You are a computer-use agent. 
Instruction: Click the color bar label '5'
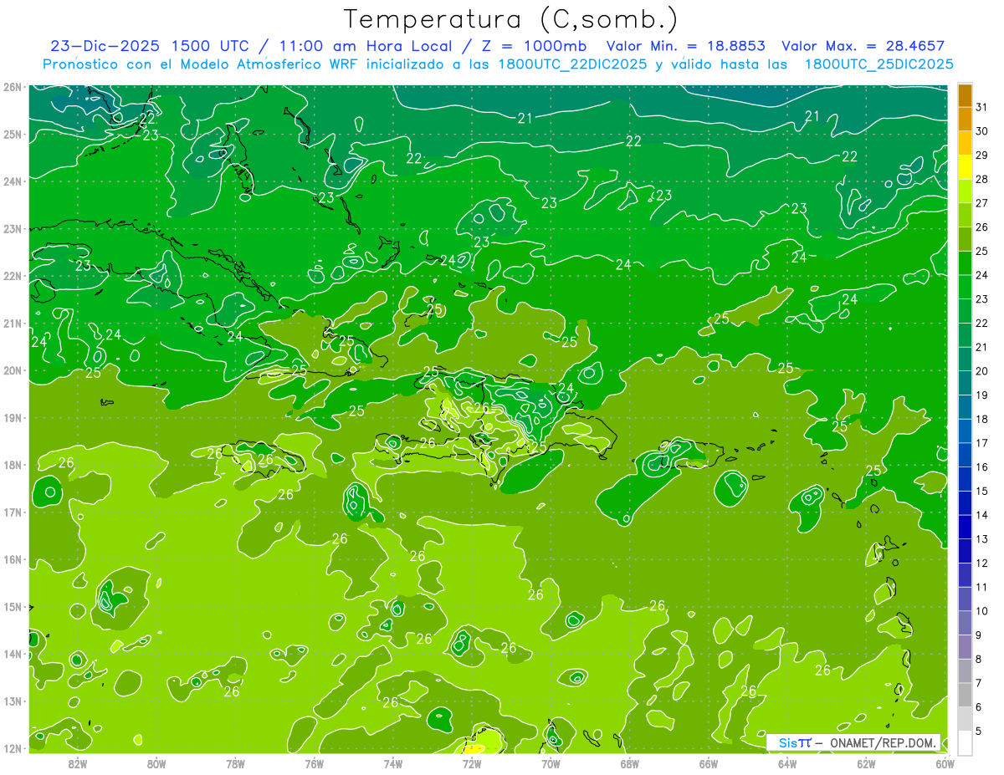[979, 731]
